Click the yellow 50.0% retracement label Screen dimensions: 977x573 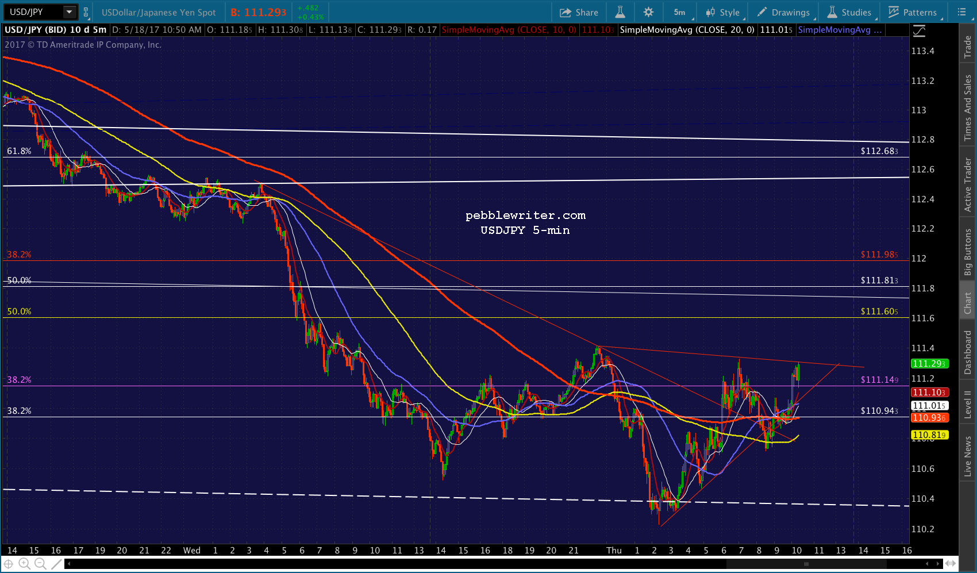(19, 312)
